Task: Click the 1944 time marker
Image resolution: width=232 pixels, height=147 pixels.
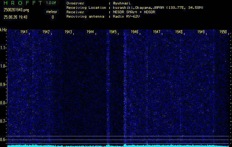Action: 90,32
